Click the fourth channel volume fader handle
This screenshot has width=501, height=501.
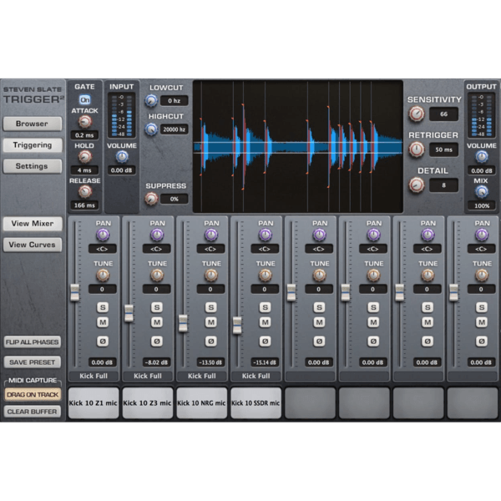(236, 324)
